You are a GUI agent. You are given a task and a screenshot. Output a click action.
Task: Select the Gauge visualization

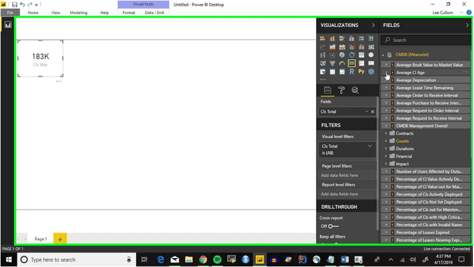point(342,63)
